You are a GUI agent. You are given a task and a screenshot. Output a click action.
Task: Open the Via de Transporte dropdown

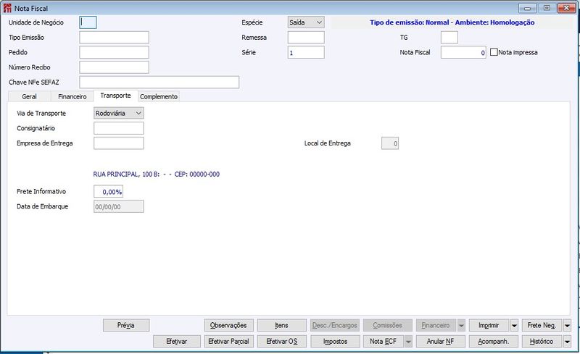tap(118, 113)
